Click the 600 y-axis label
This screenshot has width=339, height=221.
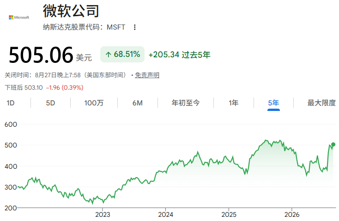[11, 124]
